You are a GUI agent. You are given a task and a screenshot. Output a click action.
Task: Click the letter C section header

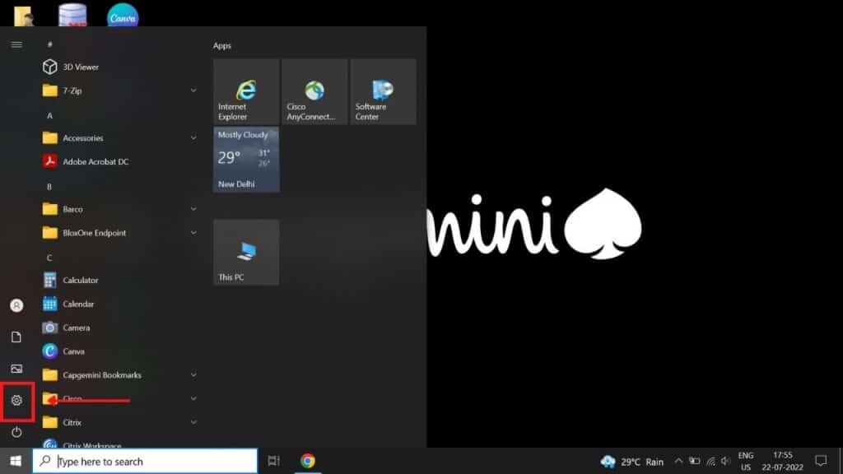point(49,258)
